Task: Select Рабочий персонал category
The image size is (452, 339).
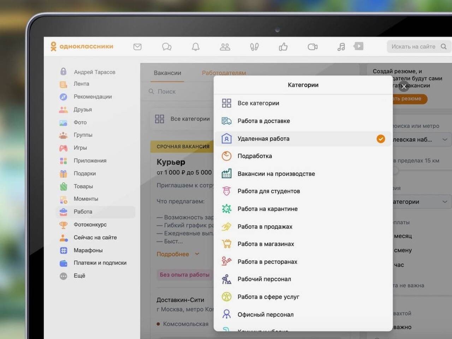Action: click(303, 279)
